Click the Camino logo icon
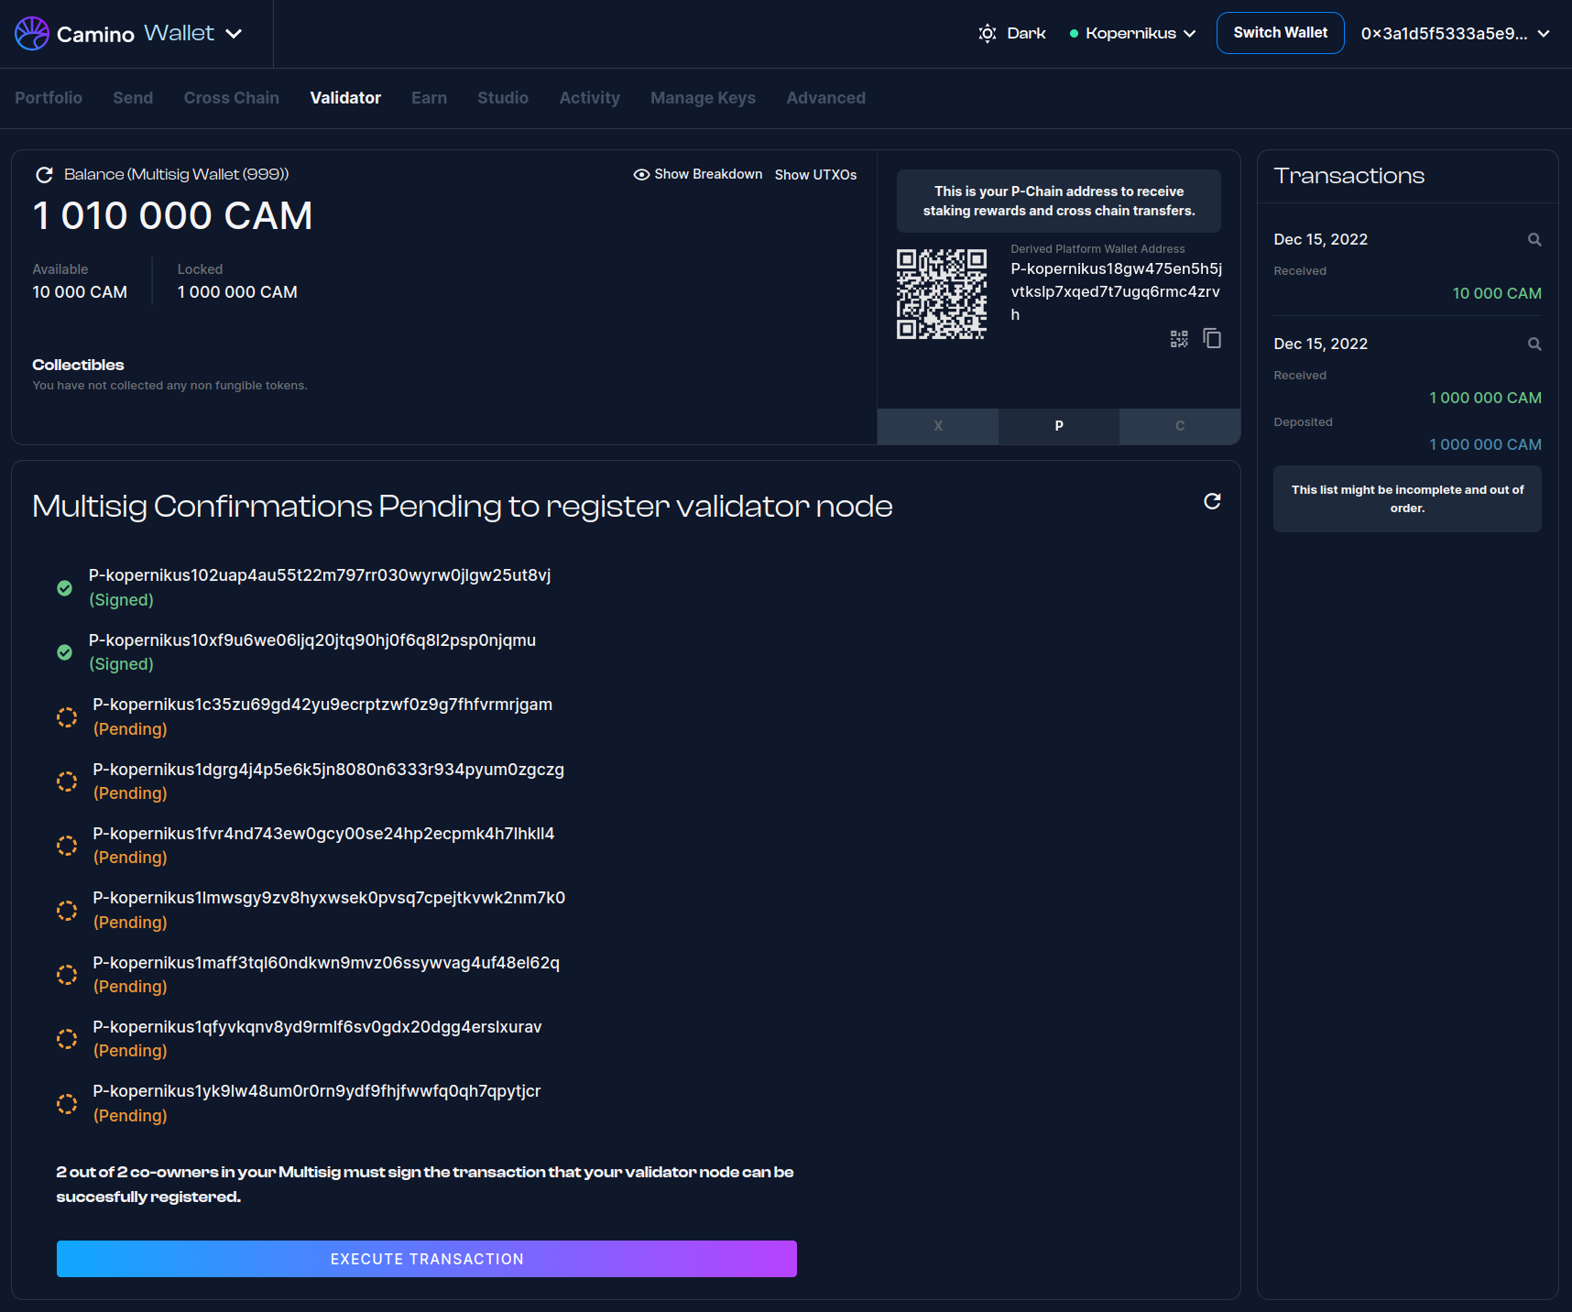 point(32,34)
